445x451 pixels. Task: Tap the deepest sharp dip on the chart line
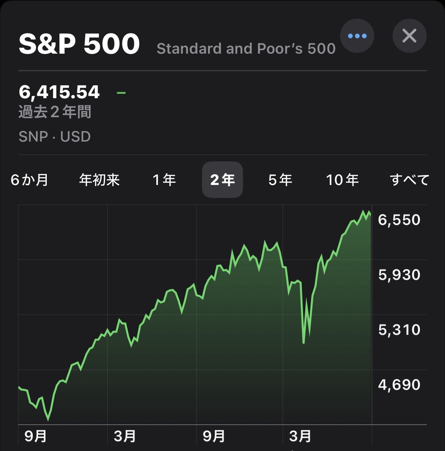click(x=304, y=343)
